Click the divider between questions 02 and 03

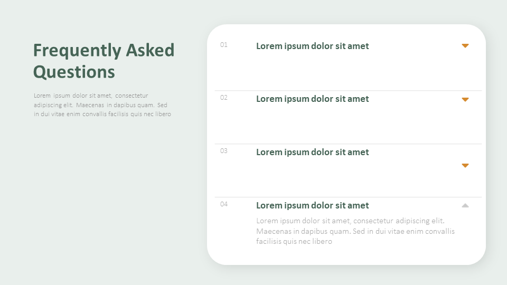point(348,144)
